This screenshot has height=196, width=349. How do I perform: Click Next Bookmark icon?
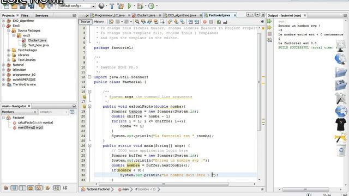click(176, 22)
